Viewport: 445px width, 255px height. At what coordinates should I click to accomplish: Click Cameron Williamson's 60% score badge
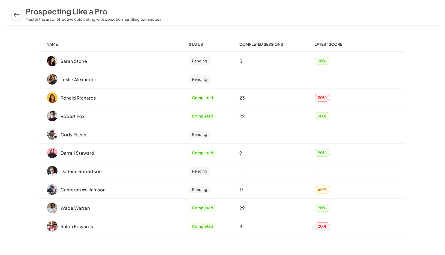[322, 190]
